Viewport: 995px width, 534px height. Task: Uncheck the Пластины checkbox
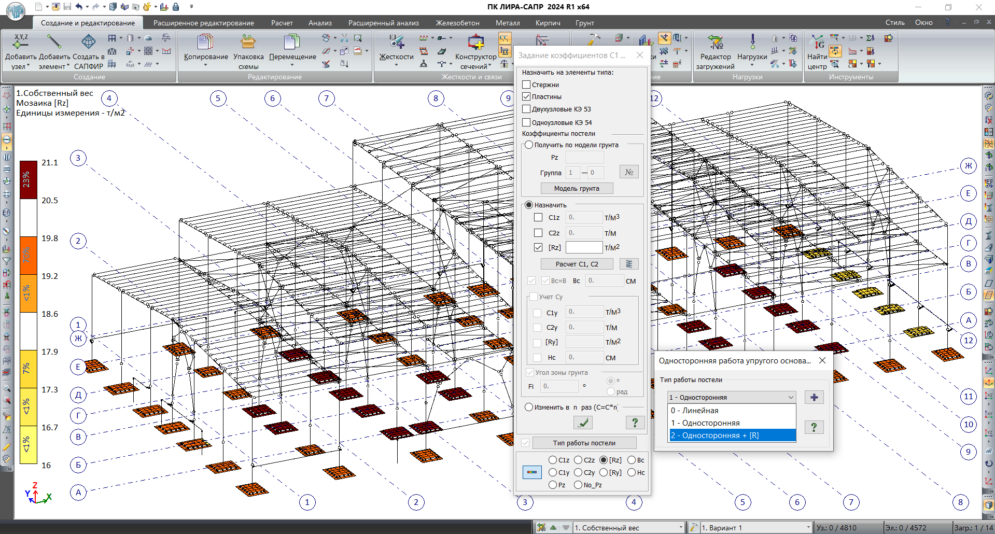click(x=526, y=97)
